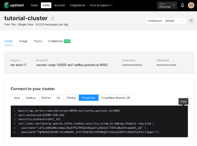This screenshot has height=146, width=197.
Task: Switch to the Topics tab
Action: 38,41
